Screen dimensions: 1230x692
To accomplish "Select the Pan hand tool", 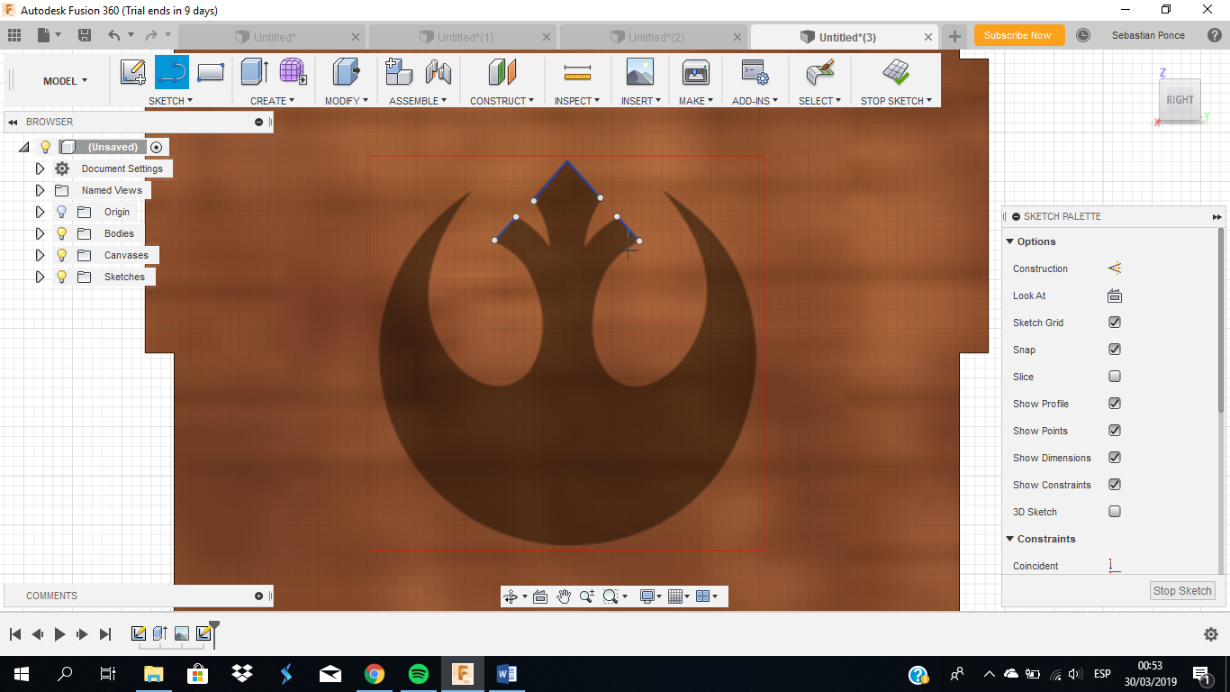I will tap(564, 596).
